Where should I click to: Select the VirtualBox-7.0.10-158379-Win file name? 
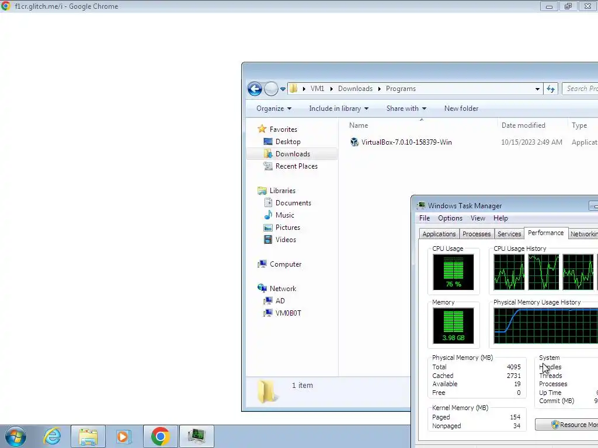click(406, 142)
